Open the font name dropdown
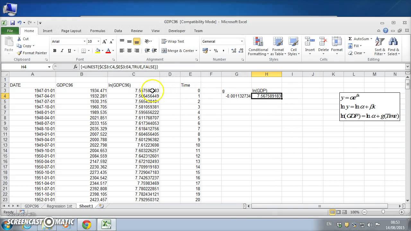 coord(84,41)
